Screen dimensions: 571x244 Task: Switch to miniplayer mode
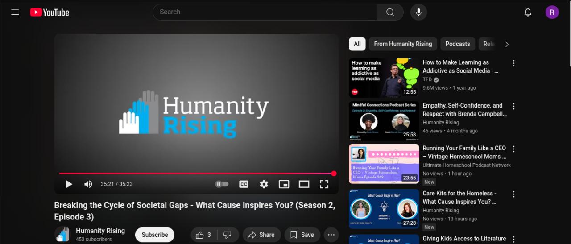click(284, 184)
